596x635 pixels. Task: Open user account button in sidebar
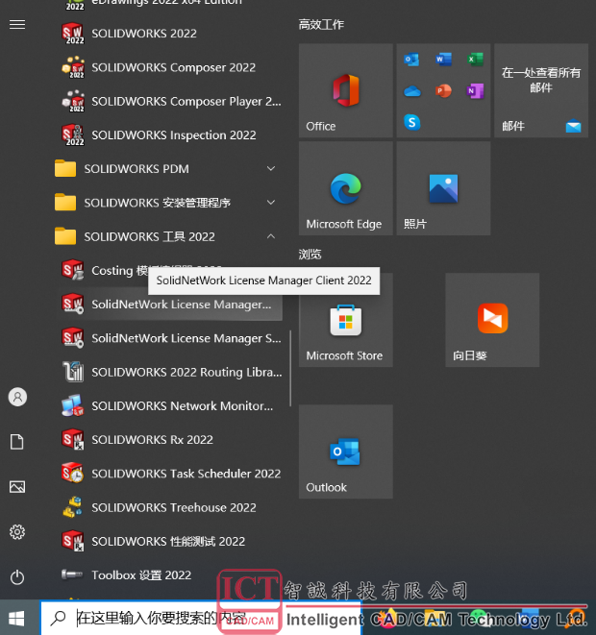click(17, 397)
